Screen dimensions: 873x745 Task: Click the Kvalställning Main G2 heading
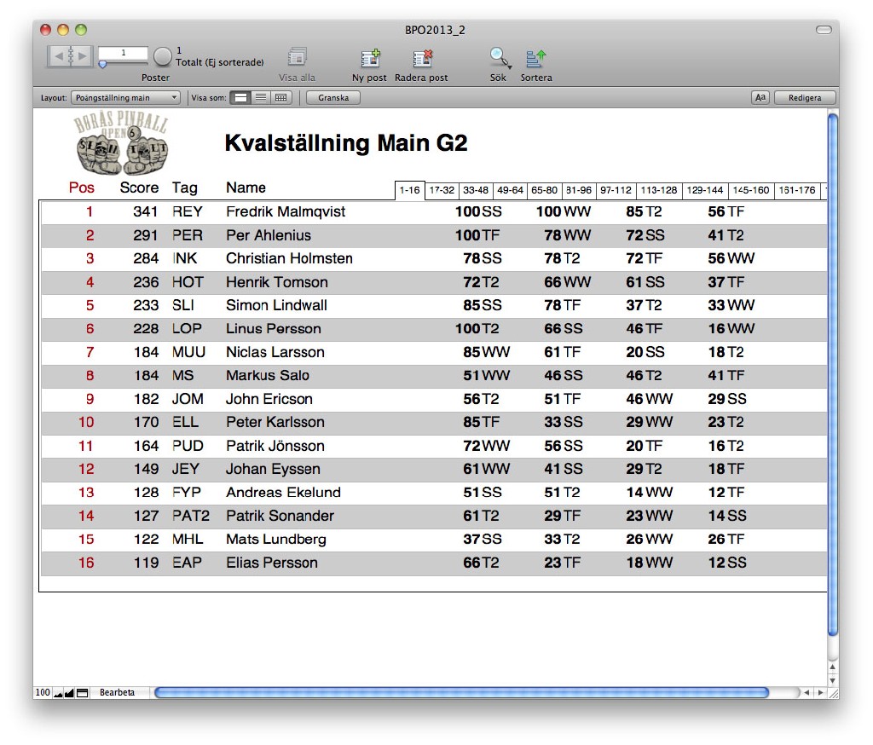tap(346, 143)
